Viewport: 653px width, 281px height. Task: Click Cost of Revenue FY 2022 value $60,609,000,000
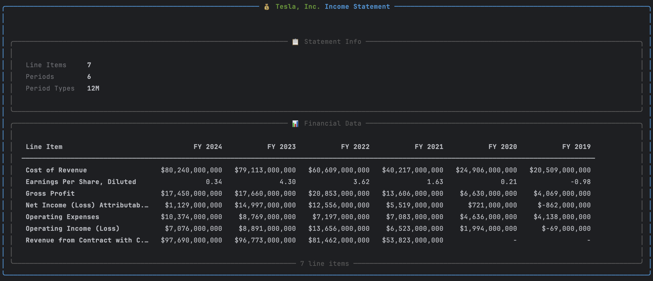(x=339, y=170)
